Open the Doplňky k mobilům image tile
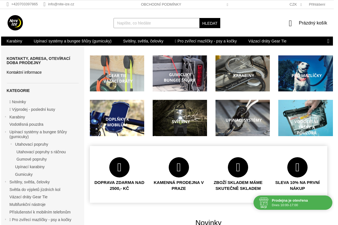The image size is (338, 225). tap(117, 118)
